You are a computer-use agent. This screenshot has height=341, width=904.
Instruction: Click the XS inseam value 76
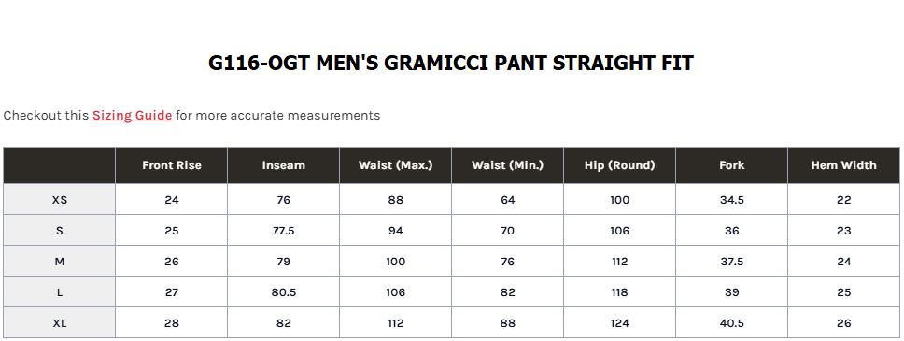tap(283, 200)
